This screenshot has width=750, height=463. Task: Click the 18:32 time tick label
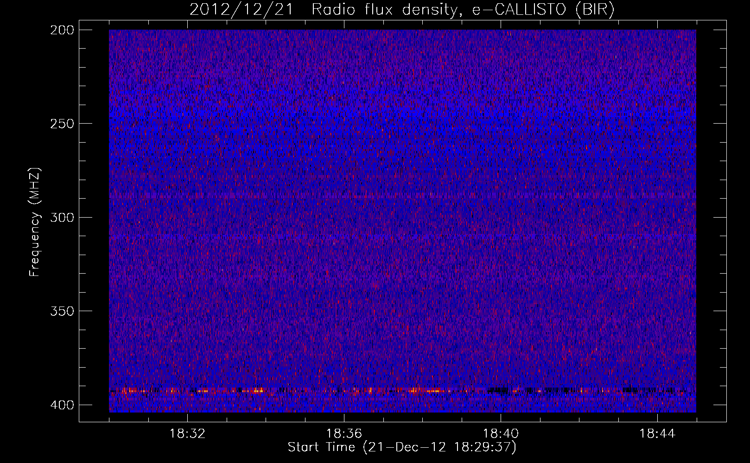(x=187, y=434)
